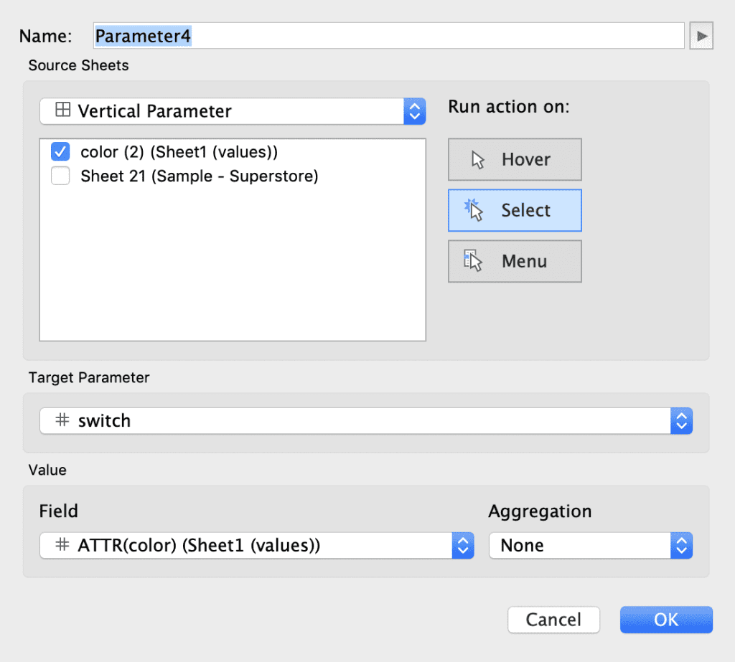Click the arrow cursor icon on Hover button
Image resolution: width=735 pixels, height=662 pixels.
476,159
